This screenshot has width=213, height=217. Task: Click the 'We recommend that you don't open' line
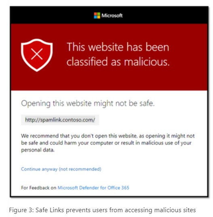[108, 136]
